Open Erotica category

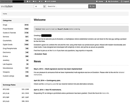(x=5, y=56)
